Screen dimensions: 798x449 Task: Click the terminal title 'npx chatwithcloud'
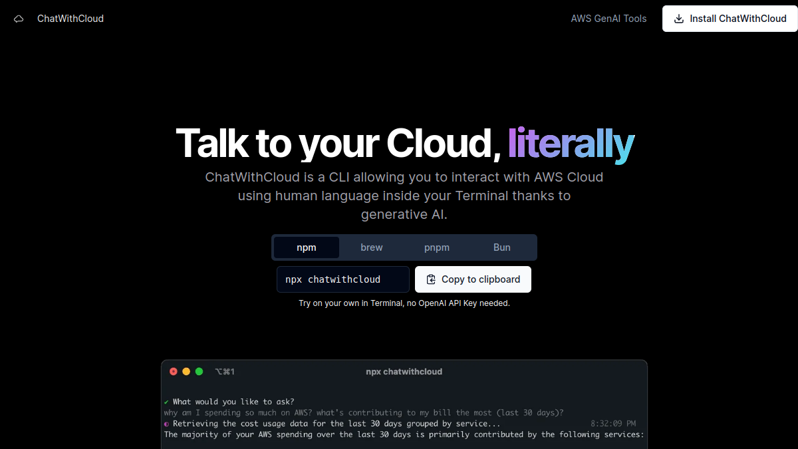(x=404, y=371)
